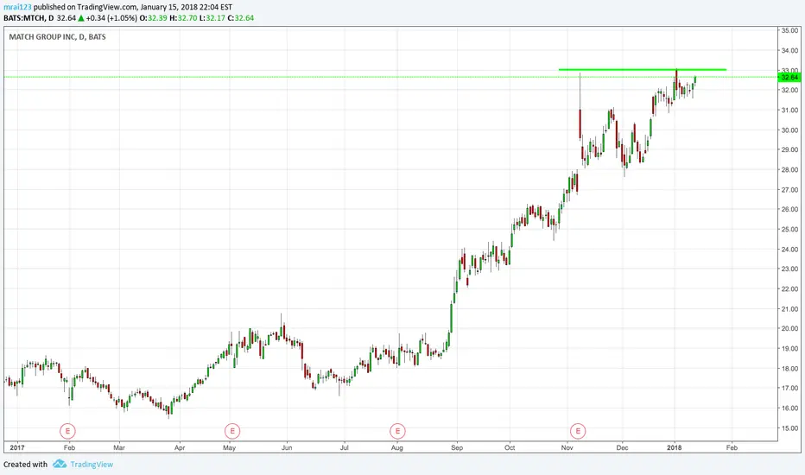Click the August earnings E marker

397,431
